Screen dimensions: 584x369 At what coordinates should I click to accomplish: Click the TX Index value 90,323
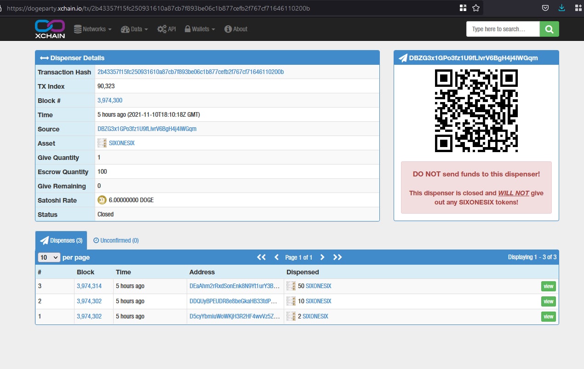(106, 86)
